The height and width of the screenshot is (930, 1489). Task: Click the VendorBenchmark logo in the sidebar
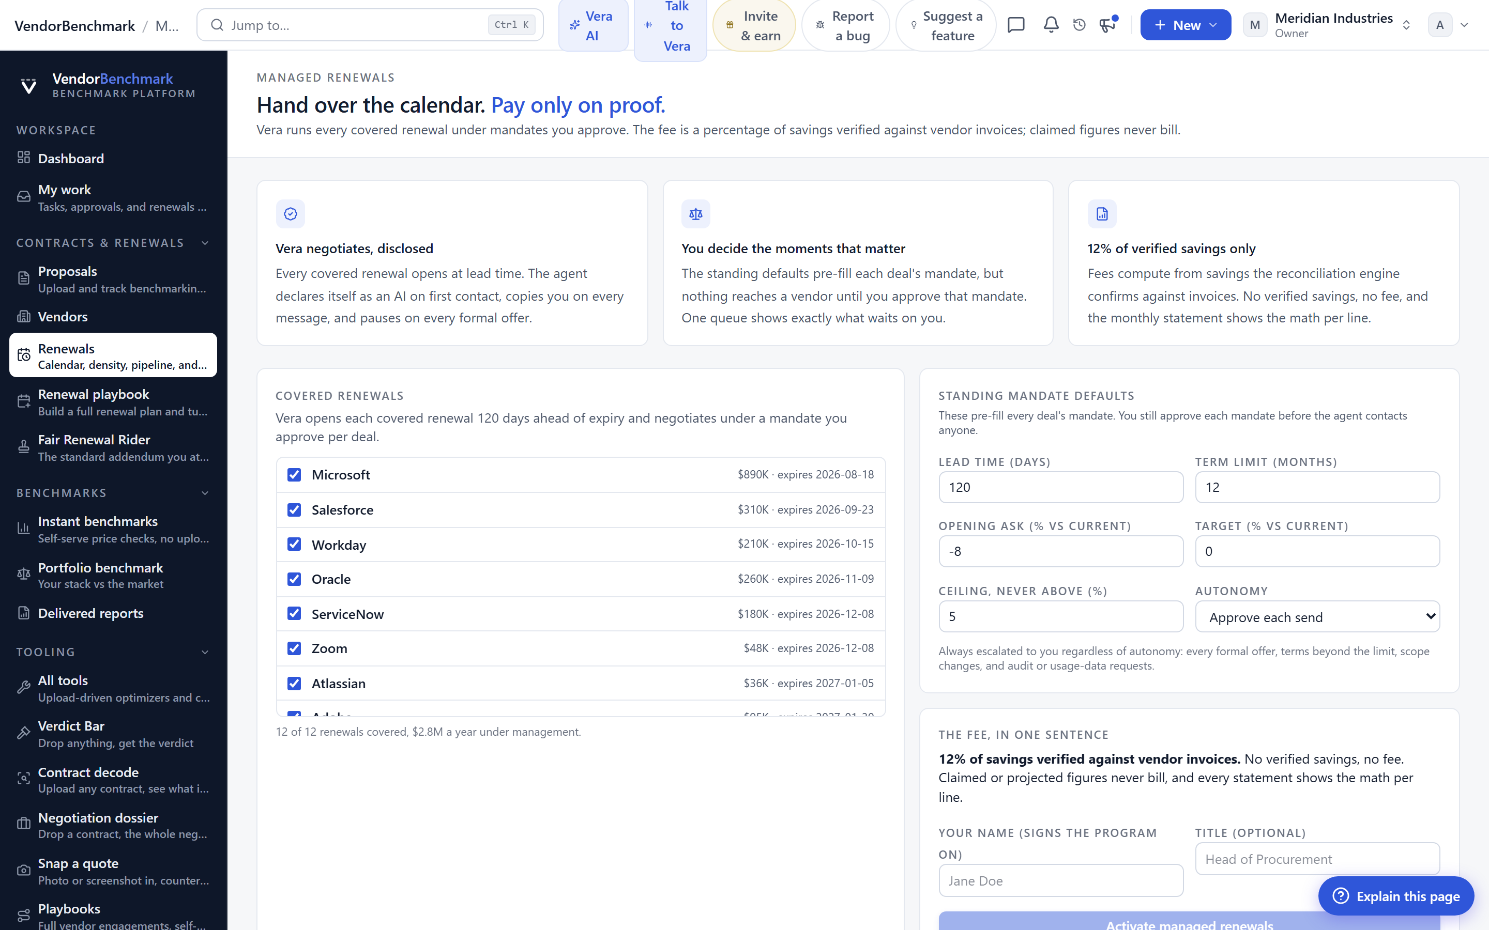tap(28, 85)
